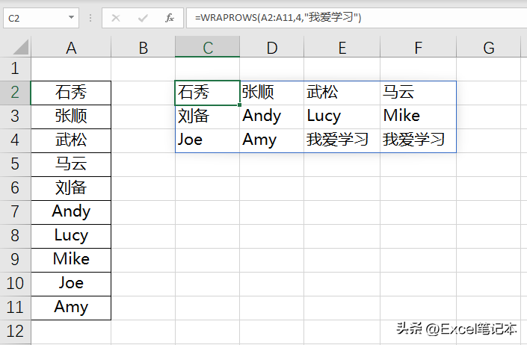This screenshot has height=345, width=527.
Task: Click cell C2 showing 石秀
Action: point(207,93)
